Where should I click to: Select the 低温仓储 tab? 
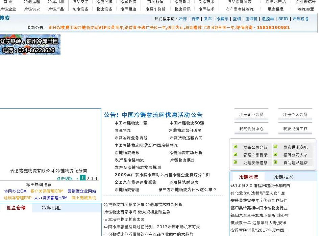[16, 208]
